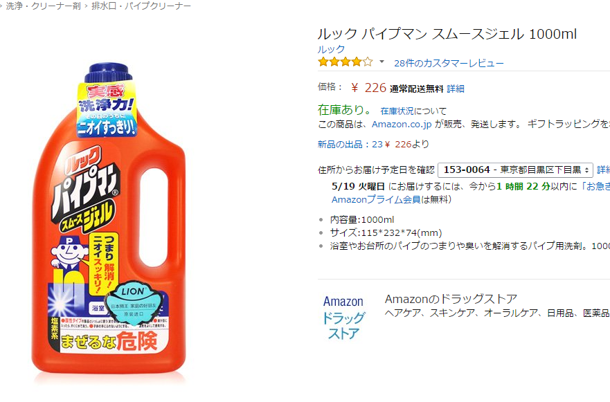Expand the rating dropdown arrow beside stars
The height and width of the screenshot is (402, 610).
(382, 62)
